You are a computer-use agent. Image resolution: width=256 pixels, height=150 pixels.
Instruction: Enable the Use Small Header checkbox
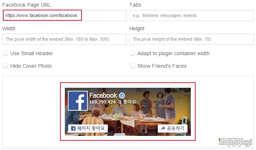point(6,53)
